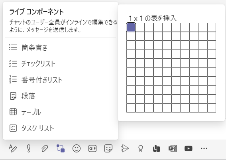Insert 番号付きリスト numbered list

tap(61, 80)
